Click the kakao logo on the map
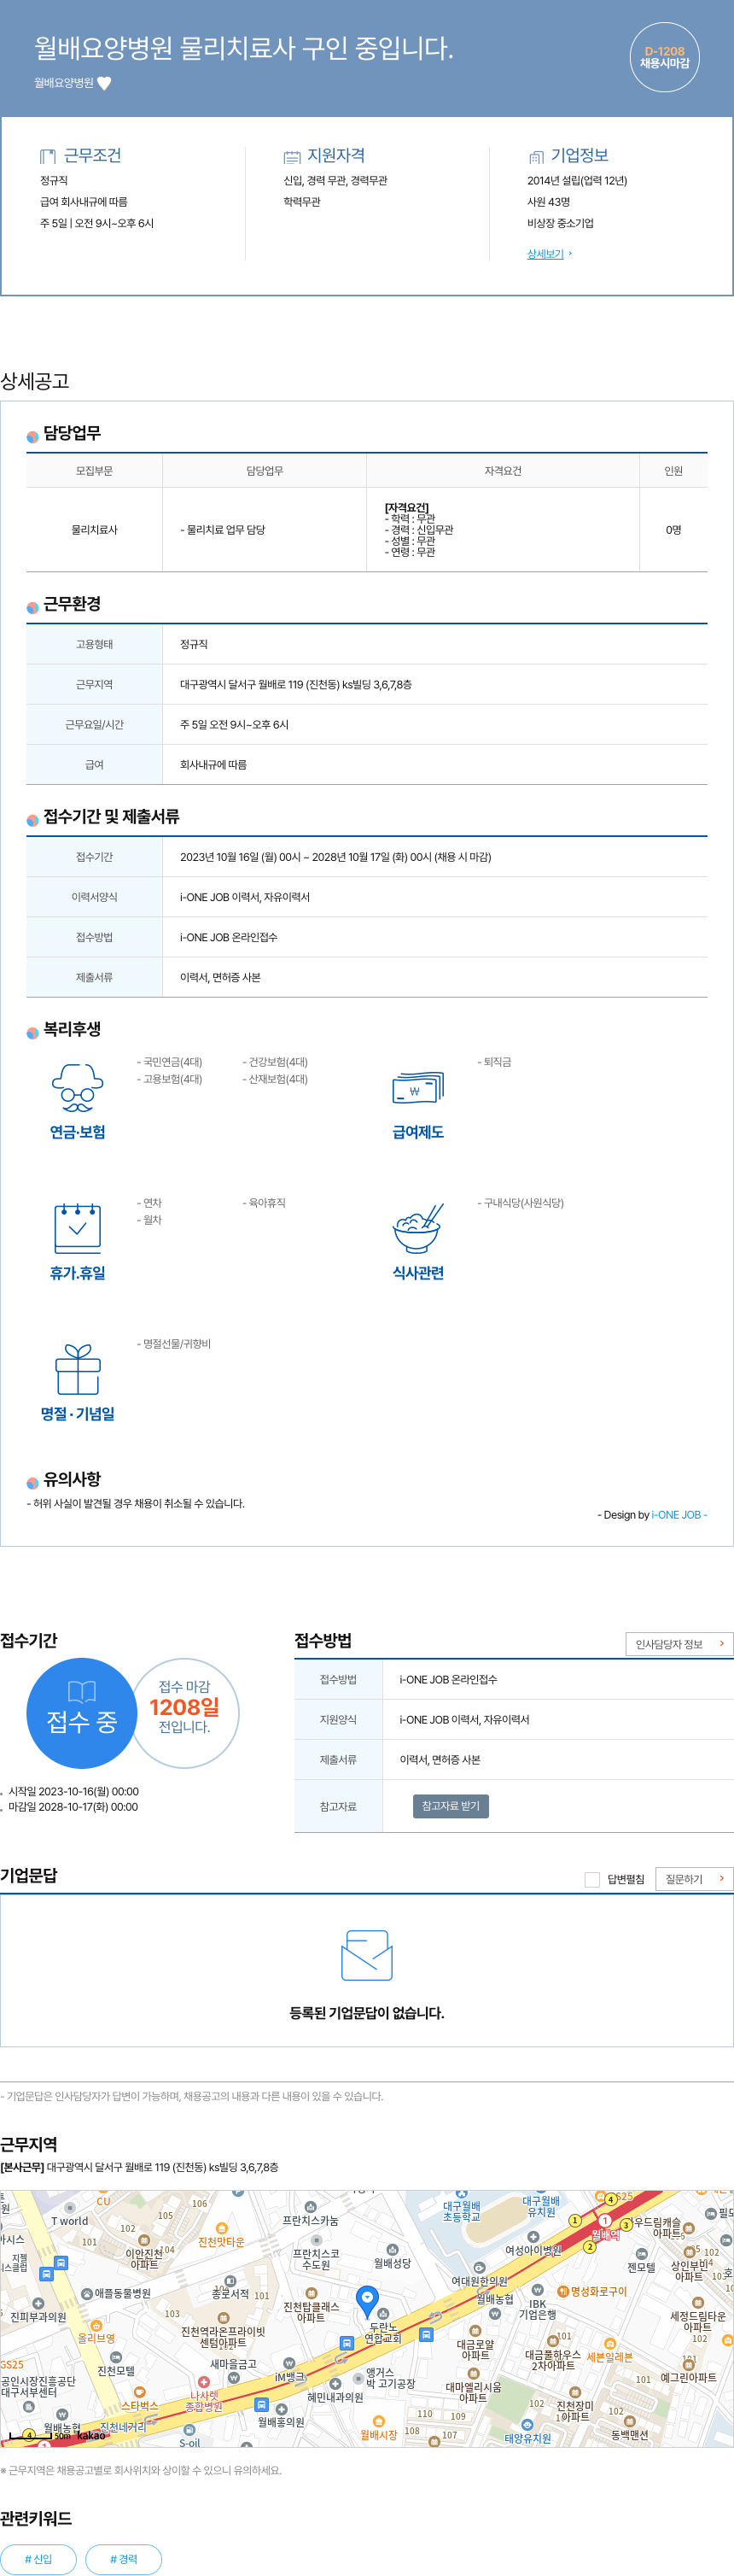 coord(90,2435)
